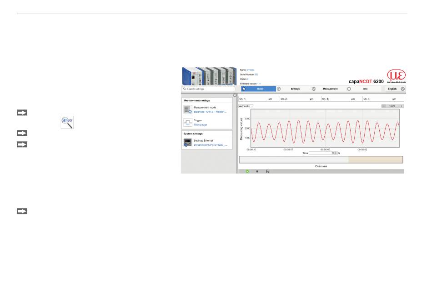Click the sensor search magnifier icon
432x302 pixels.
(68, 122)
